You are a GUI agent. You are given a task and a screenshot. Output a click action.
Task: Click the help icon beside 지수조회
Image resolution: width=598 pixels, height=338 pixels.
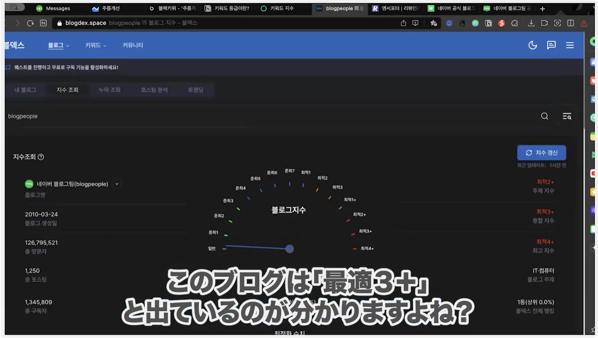41,157
